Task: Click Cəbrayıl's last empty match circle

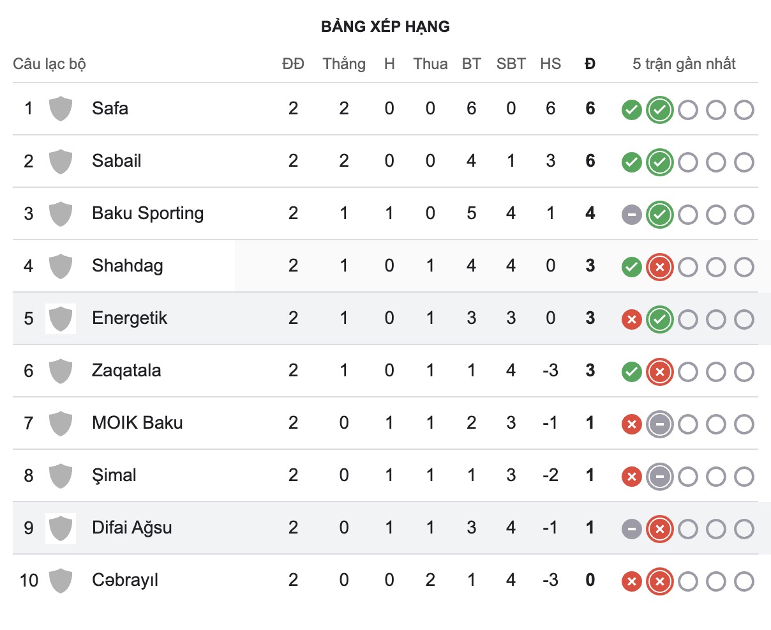Action: tap(744, 581)
